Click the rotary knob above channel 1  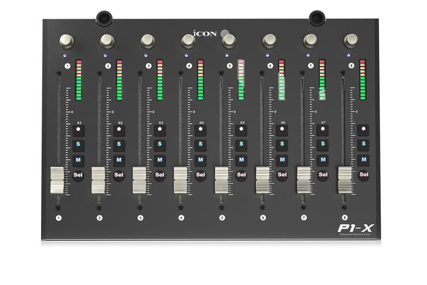click(x=67, y=40)
